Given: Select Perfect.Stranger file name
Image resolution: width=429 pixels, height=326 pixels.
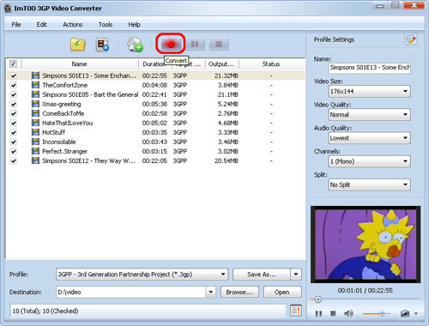Looking at the screenshot, I should 65,151.
